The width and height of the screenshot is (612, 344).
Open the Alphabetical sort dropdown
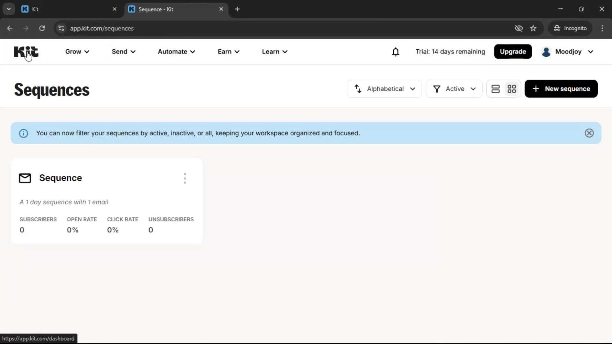pos(384,89)
